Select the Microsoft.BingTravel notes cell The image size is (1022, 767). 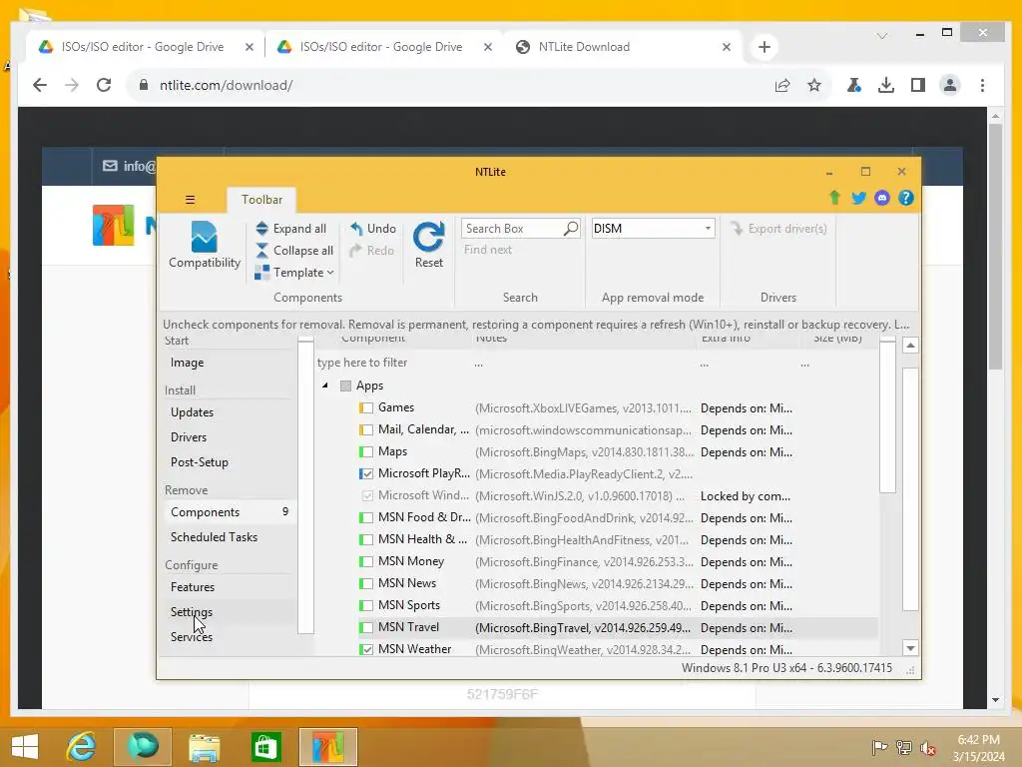coord(583,628)
